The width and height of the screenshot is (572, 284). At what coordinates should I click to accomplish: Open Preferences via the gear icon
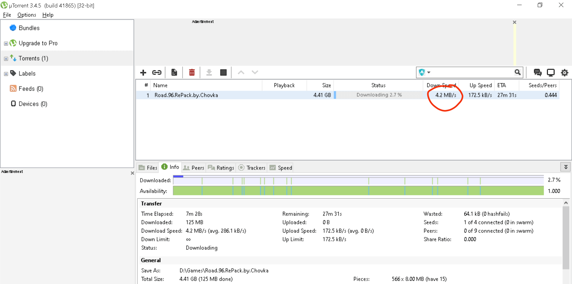(x=564, y=73)
